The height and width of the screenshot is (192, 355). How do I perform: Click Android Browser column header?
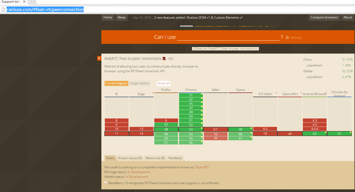click(x=314, y=94)
